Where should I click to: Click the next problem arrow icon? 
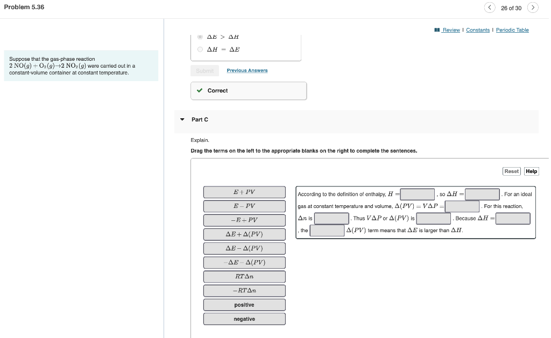click(x=533, y=8)
